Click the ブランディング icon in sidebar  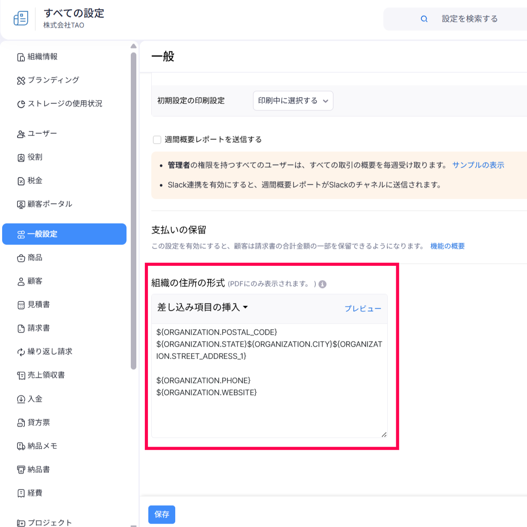21,80
